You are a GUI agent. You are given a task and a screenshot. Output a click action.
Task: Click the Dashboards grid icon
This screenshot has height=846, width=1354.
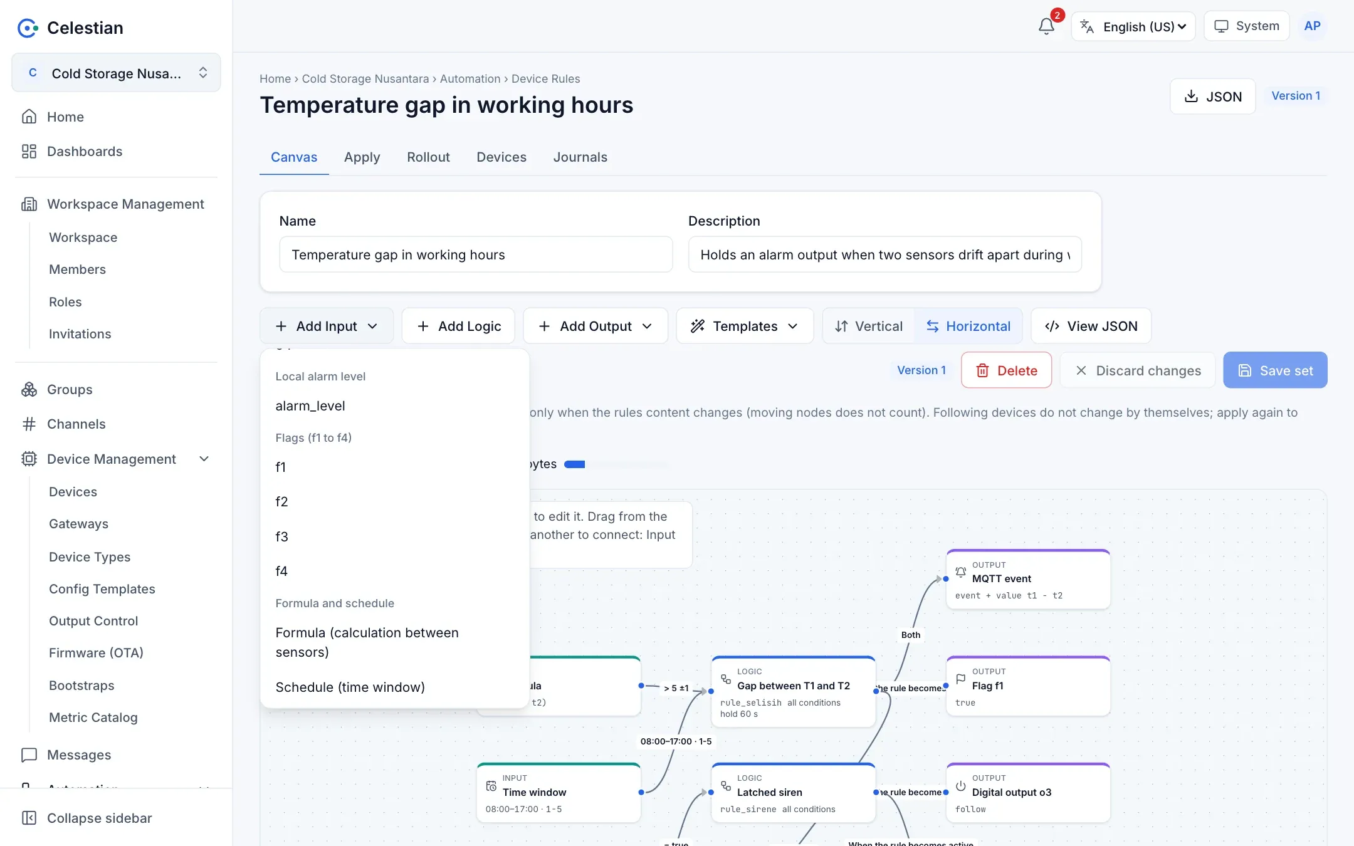coord(29,151)
